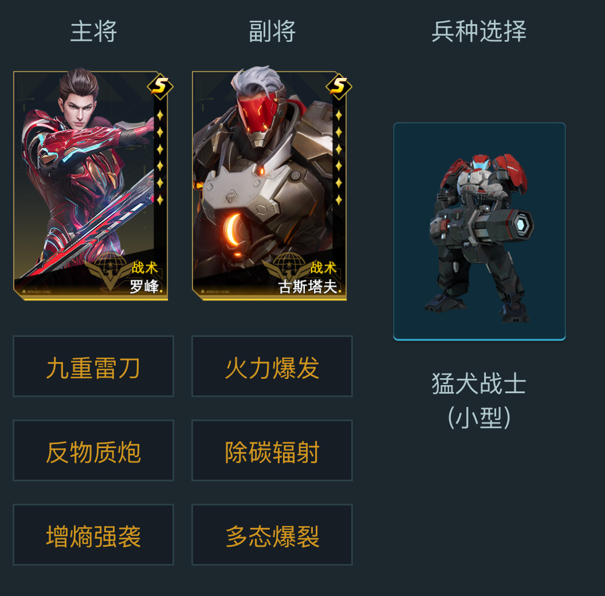The image size is (605, 596).
Task: Click the 兵种选择 header
Action: pyautogui.click(x=479, y=32)
